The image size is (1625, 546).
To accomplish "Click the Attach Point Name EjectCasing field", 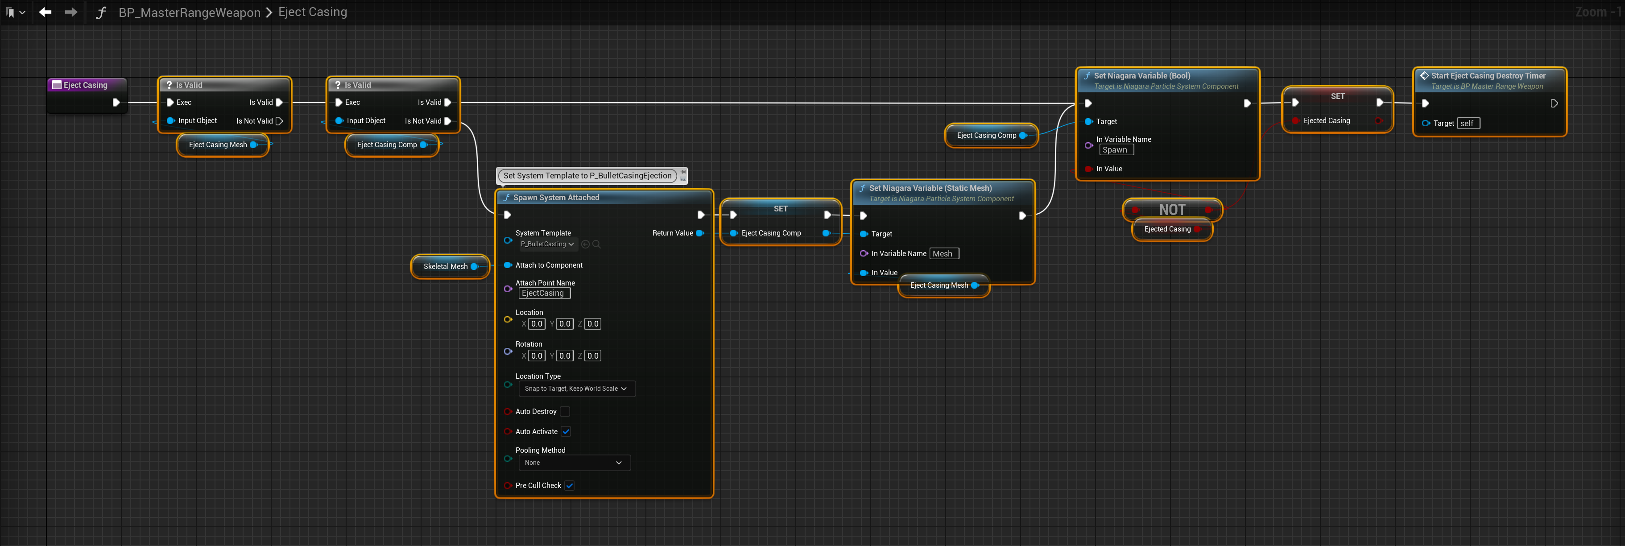I will pos(544,293).
